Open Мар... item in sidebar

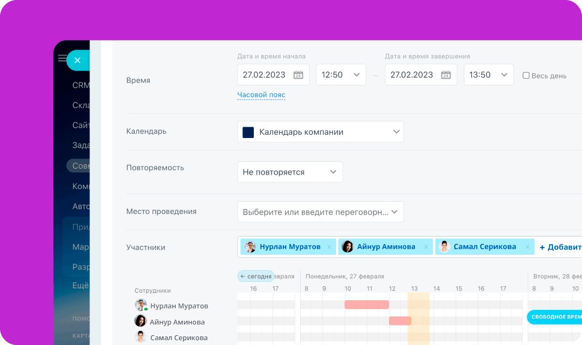pos(81,247)
